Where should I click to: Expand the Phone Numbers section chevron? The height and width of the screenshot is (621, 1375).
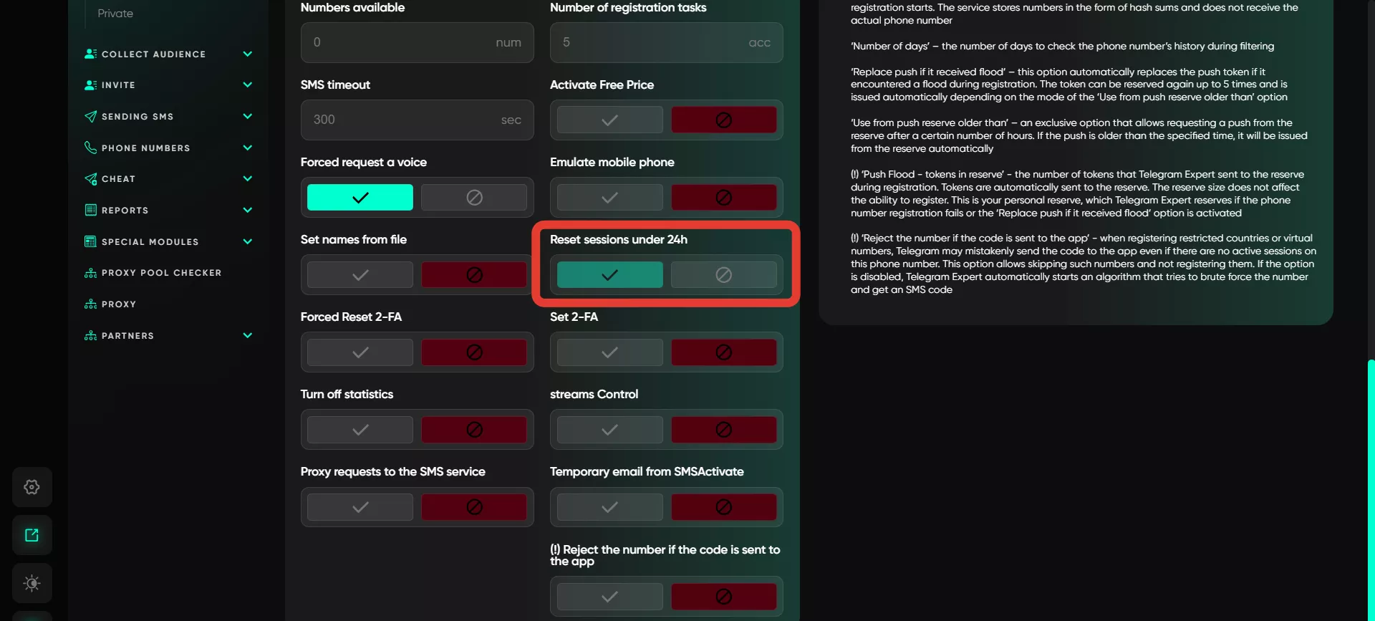(x=248, y=148)
